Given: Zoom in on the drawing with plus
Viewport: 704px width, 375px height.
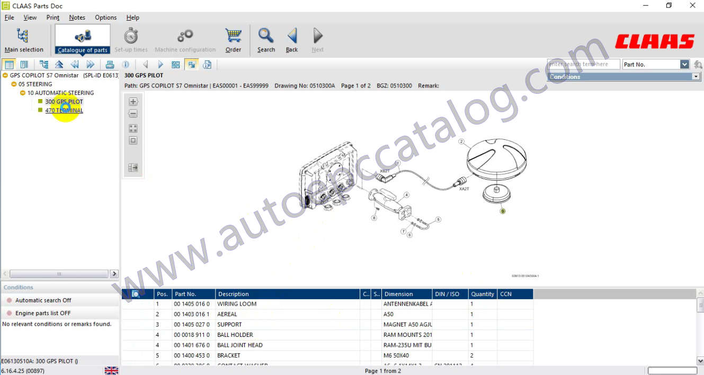Looking at the screenshot, I should pos(133,102).
